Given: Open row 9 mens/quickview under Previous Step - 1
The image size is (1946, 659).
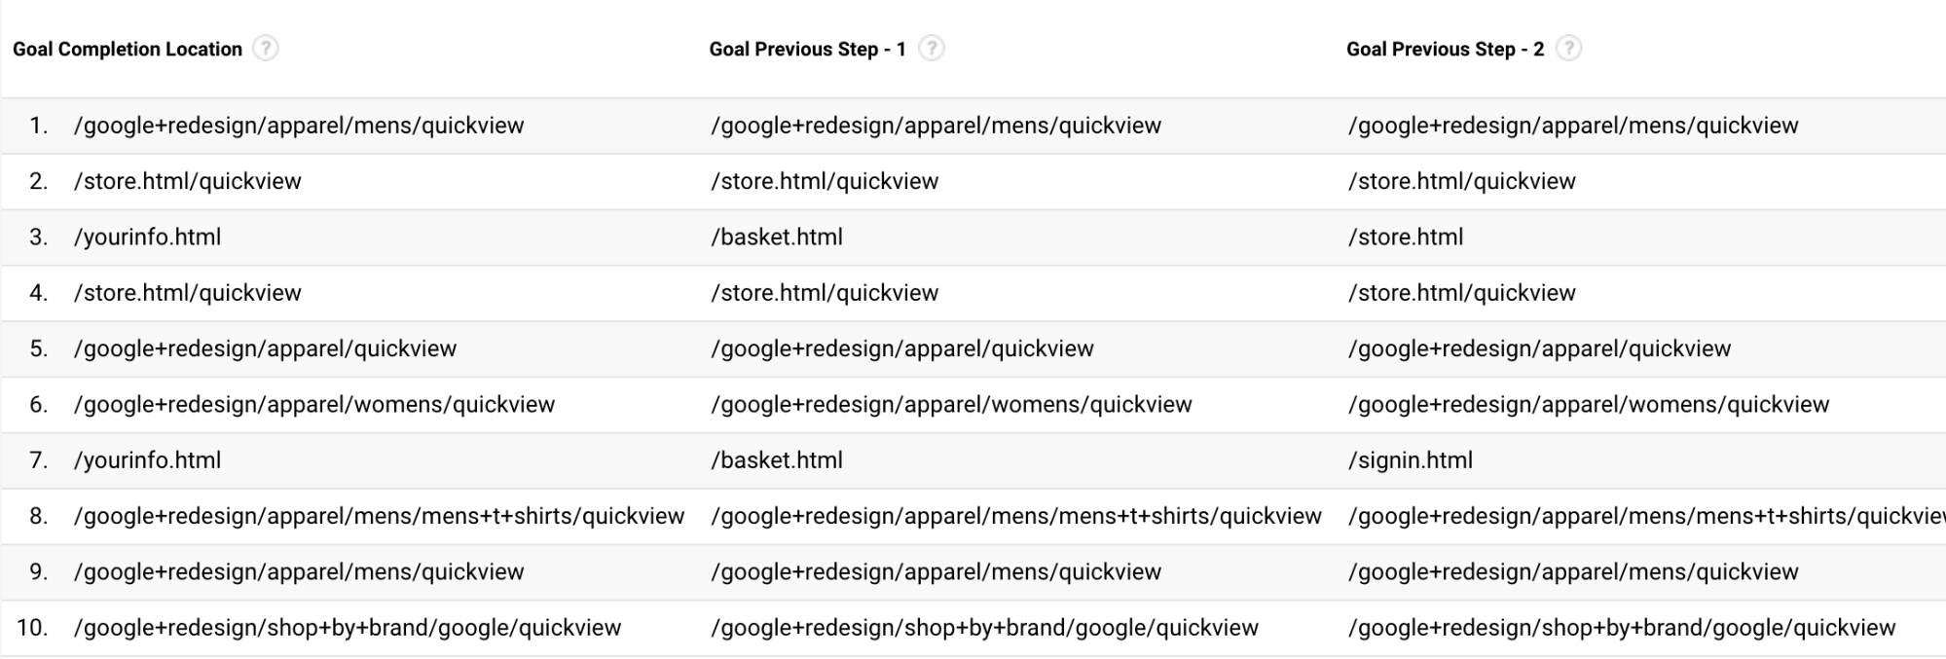Looking at the screenshot, I should (x=936, y=572).
